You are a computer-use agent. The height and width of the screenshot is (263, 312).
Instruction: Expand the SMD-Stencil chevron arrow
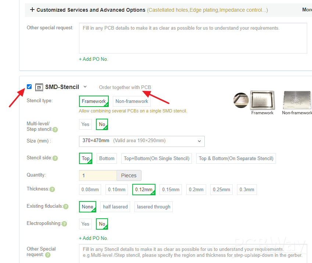point(85,87)
